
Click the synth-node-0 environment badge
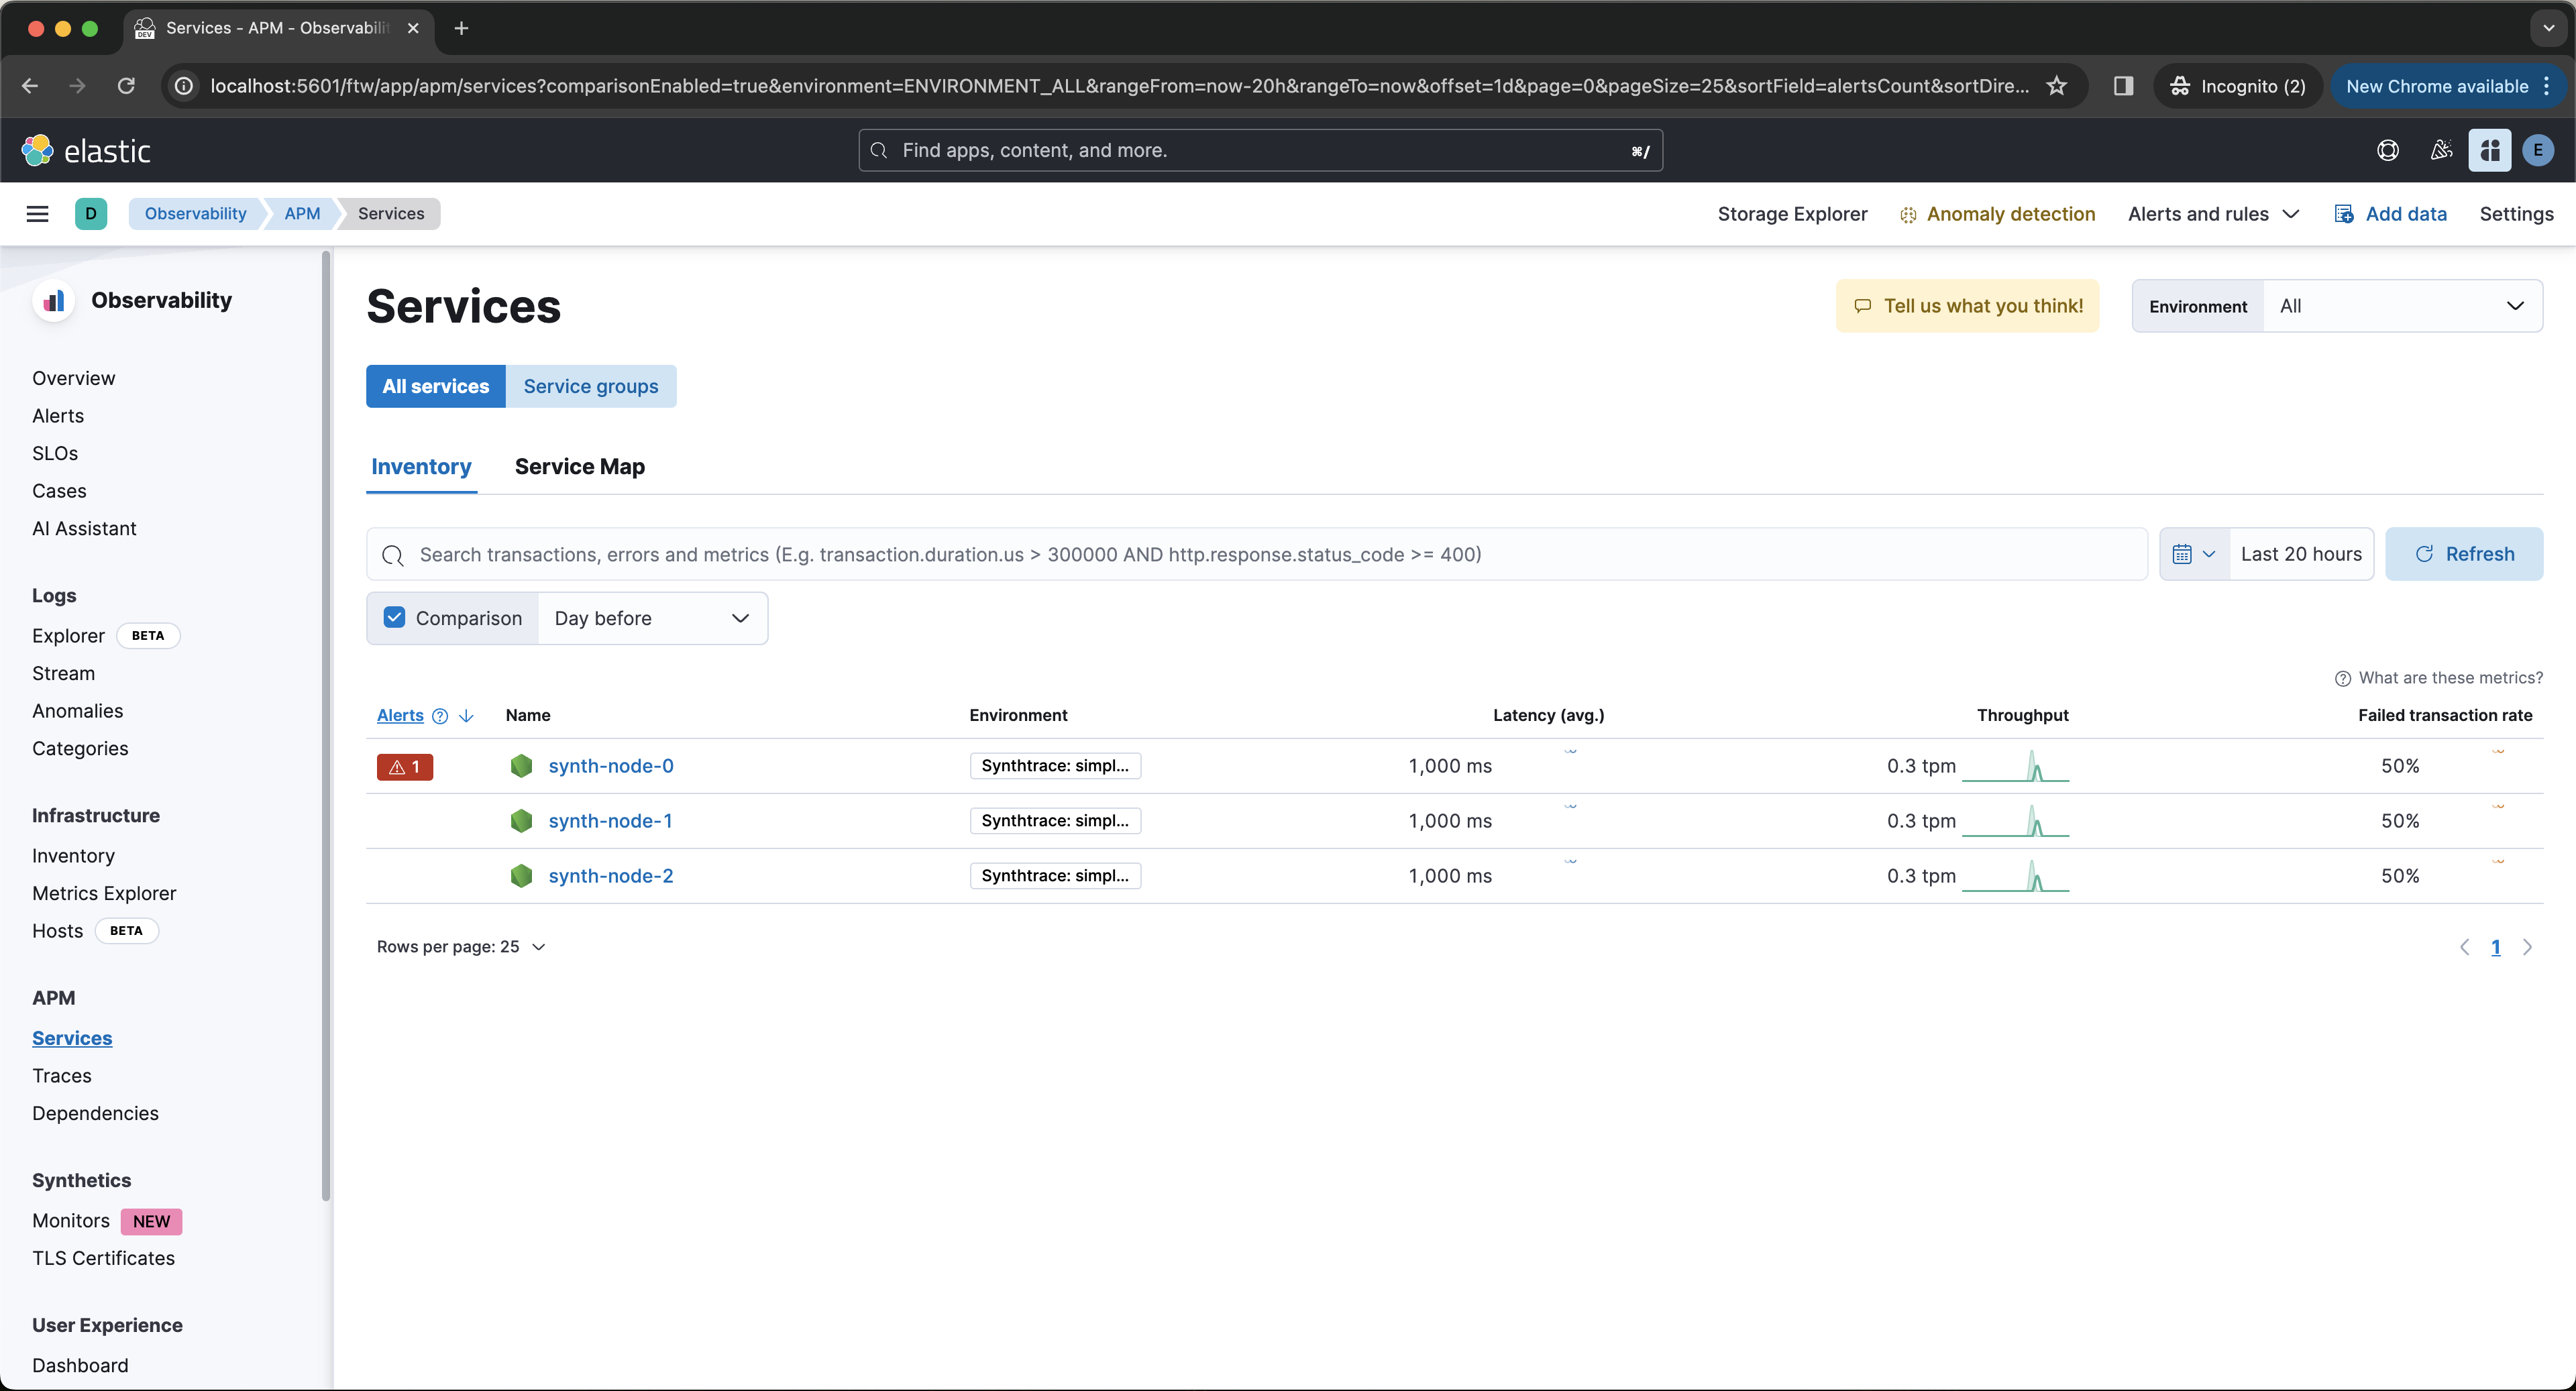coord(1055,766)
